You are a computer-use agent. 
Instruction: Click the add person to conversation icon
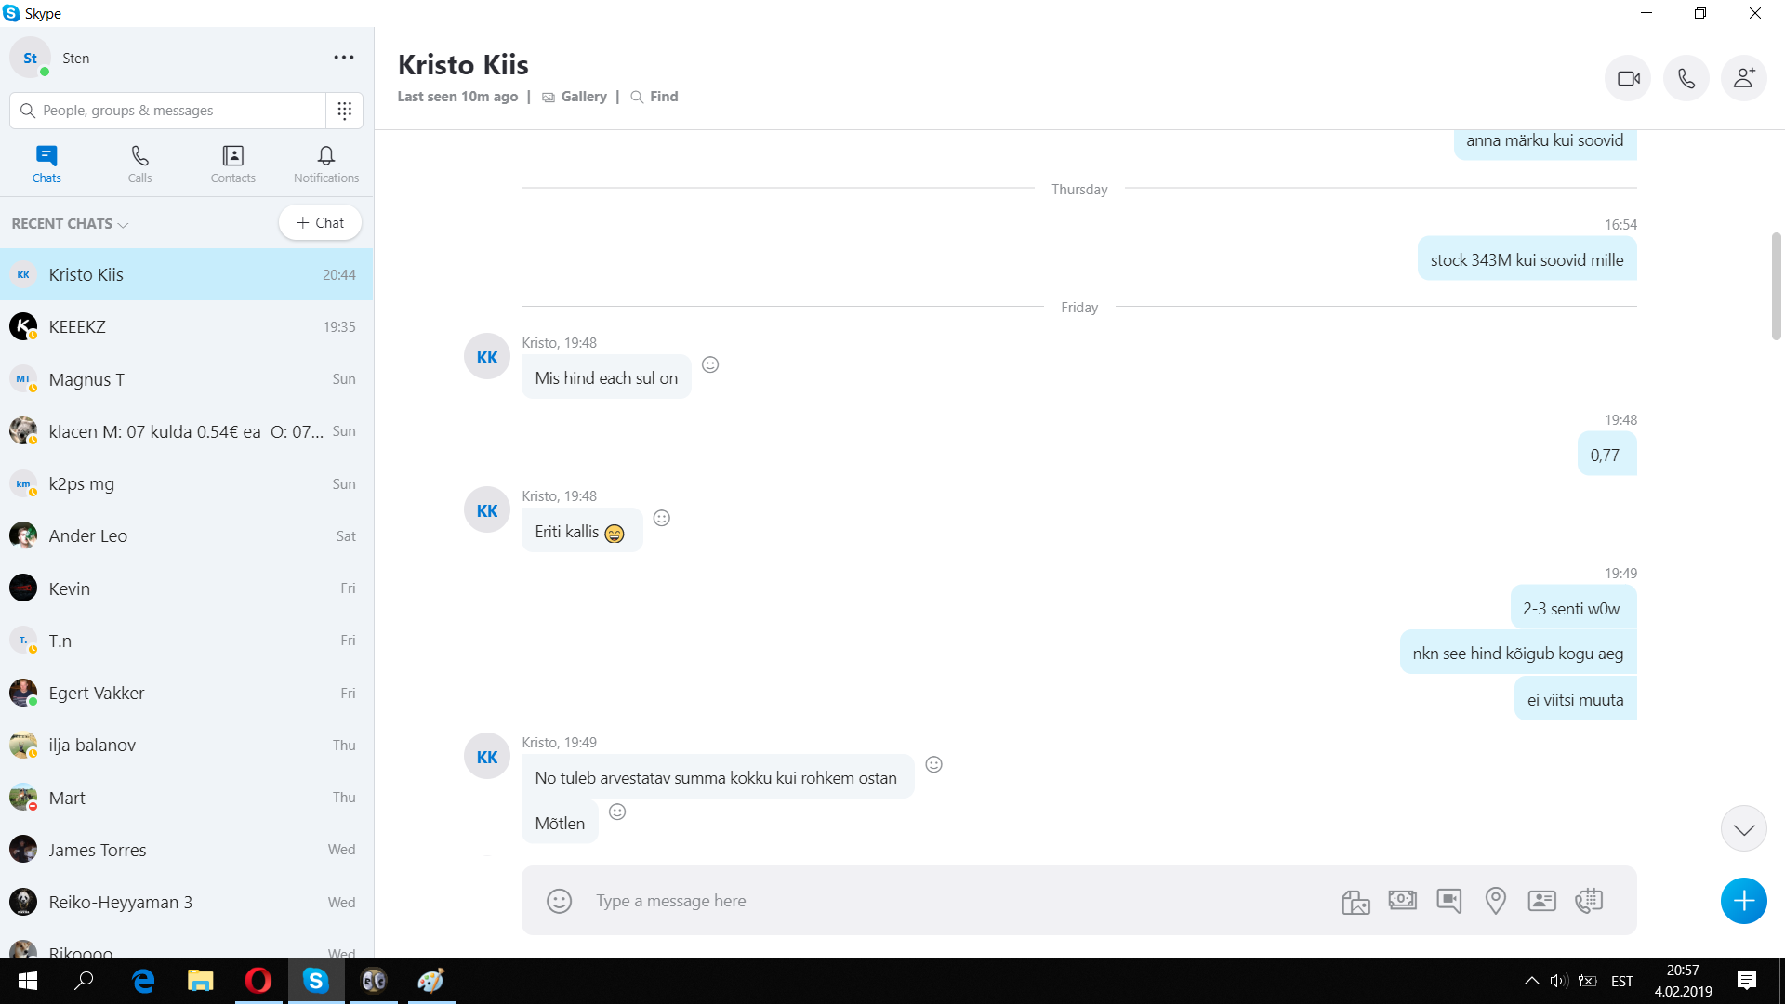[x=1743, y=79]
